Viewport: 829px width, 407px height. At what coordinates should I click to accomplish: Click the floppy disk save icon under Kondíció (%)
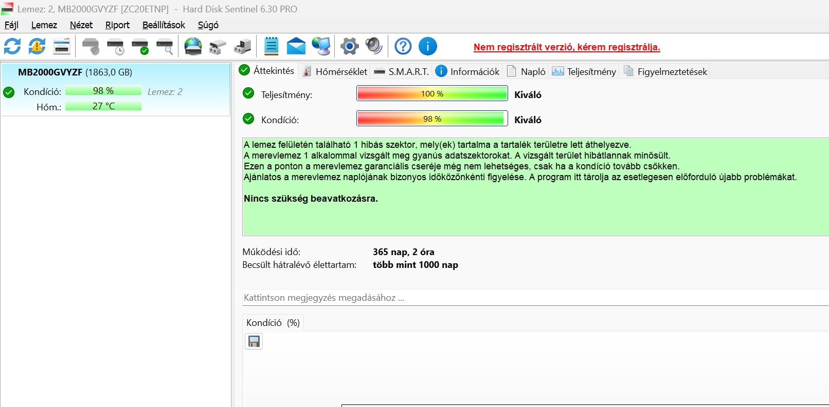(x=254, y=341)
